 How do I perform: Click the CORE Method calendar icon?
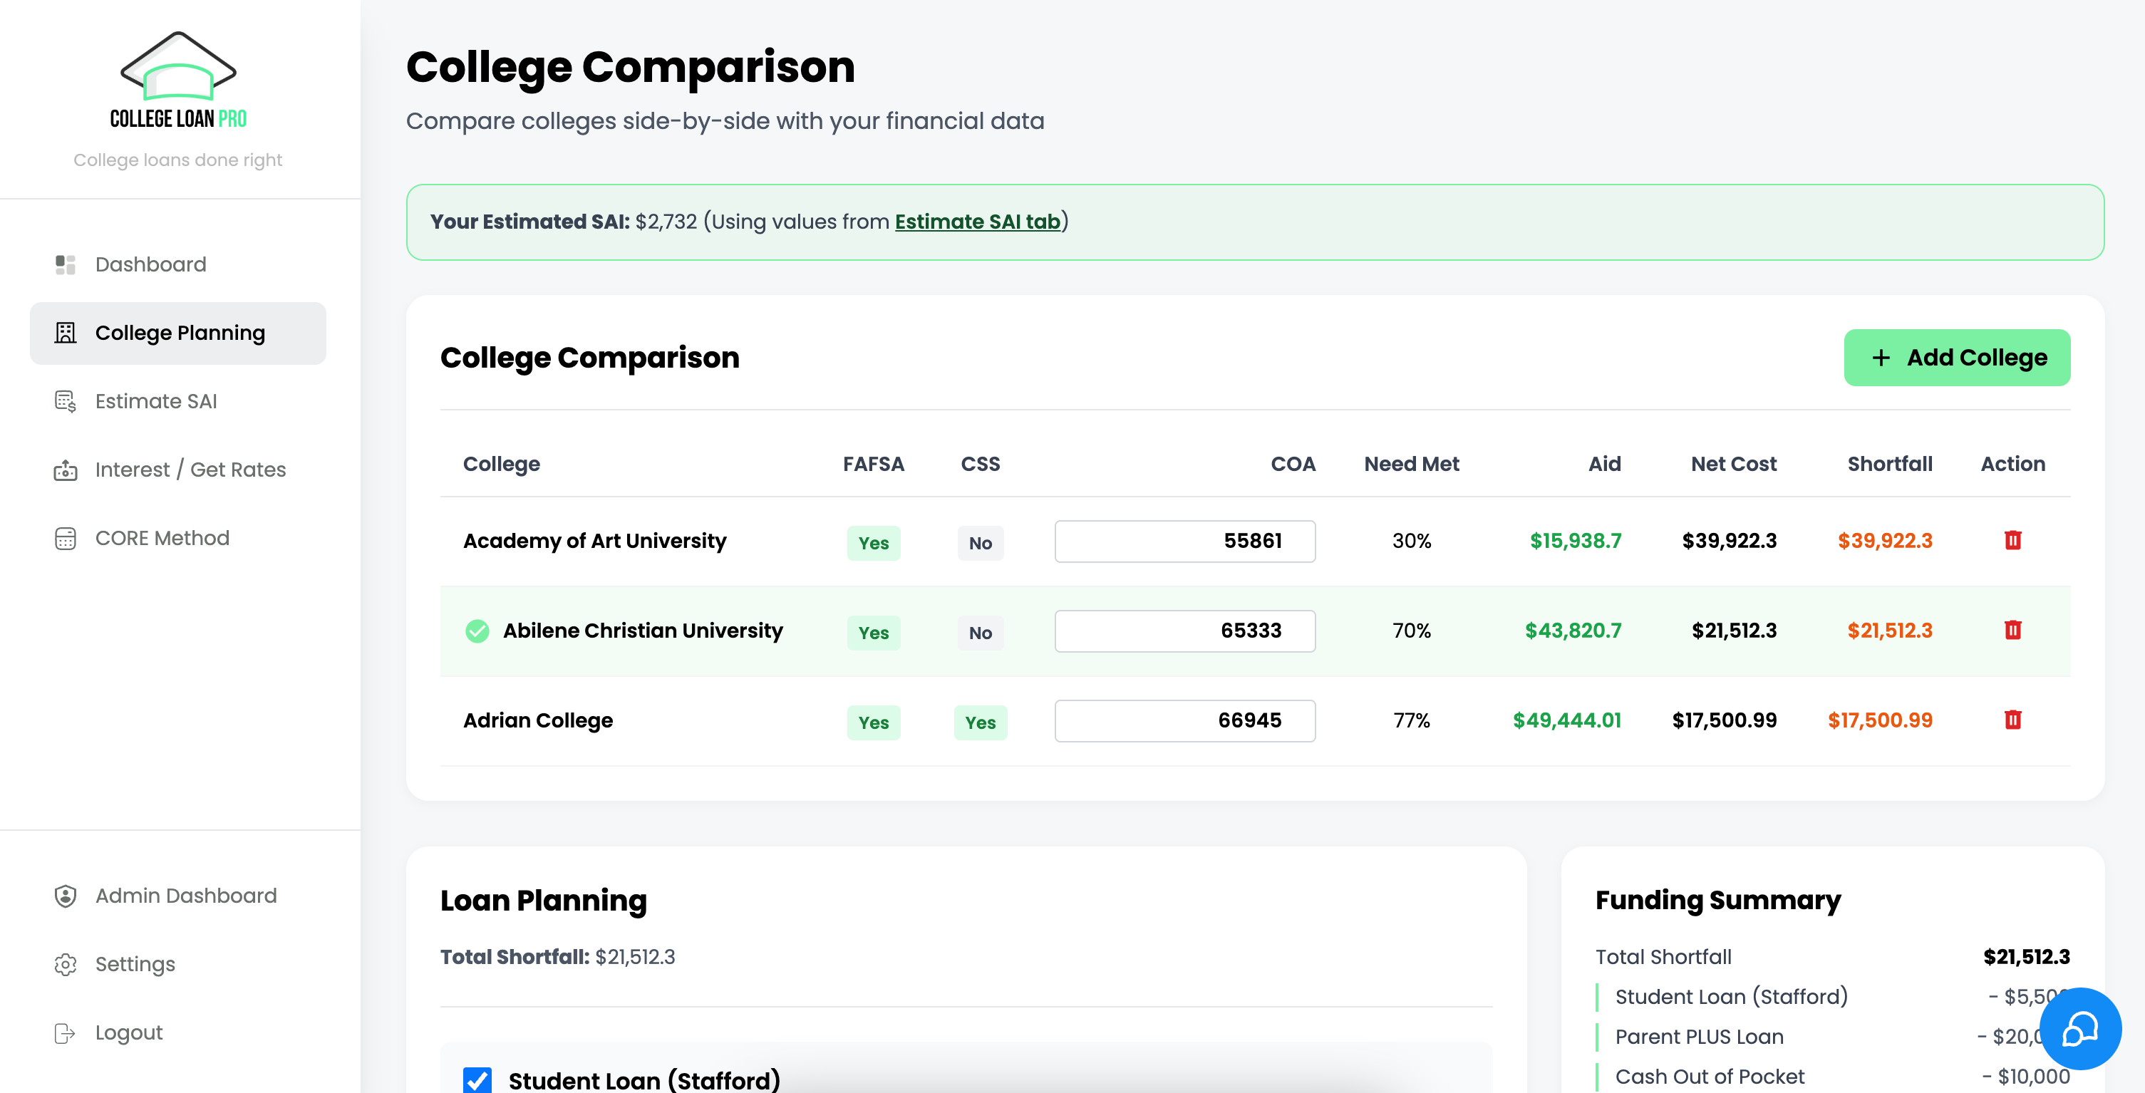click(65, 539)
